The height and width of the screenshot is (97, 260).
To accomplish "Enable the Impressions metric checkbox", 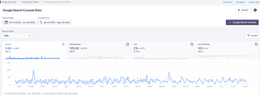I will (127, 44).
